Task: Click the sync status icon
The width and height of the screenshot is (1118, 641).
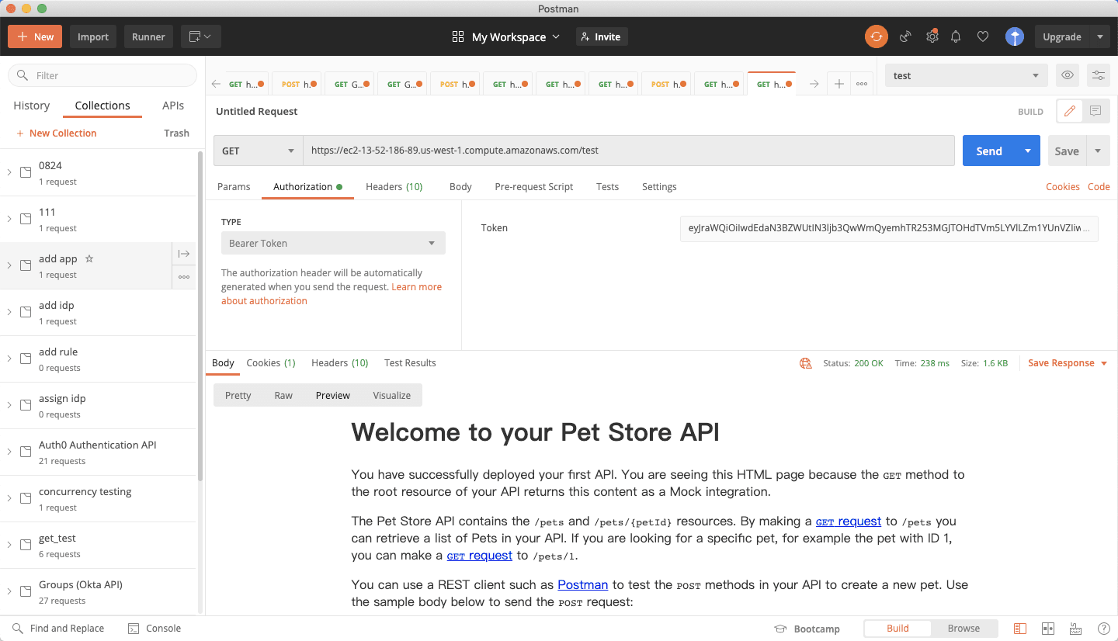Action: click(x=877, y=36)
